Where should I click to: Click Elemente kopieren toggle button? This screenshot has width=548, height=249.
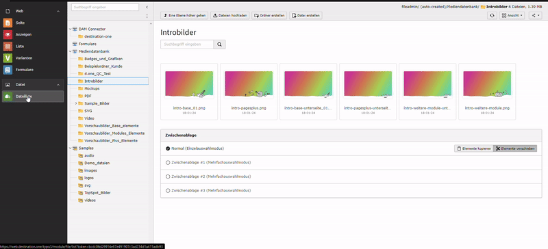point(473,148)
